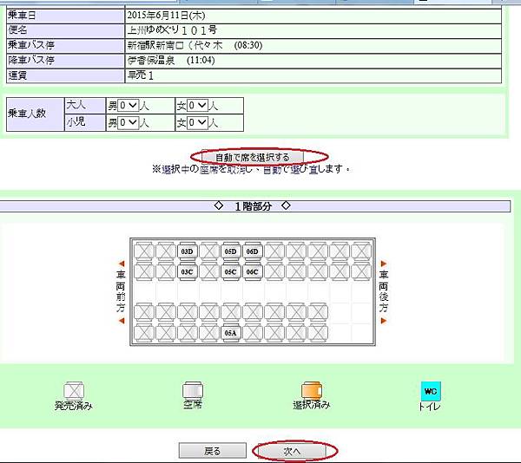Choose seat 05D on the seat map

click(231, 251)
